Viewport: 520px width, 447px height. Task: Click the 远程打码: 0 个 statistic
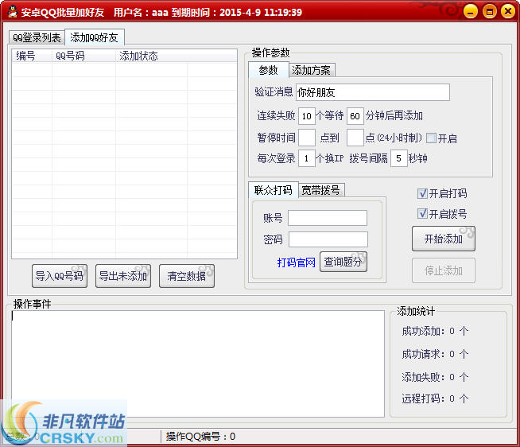coord(435,398)
